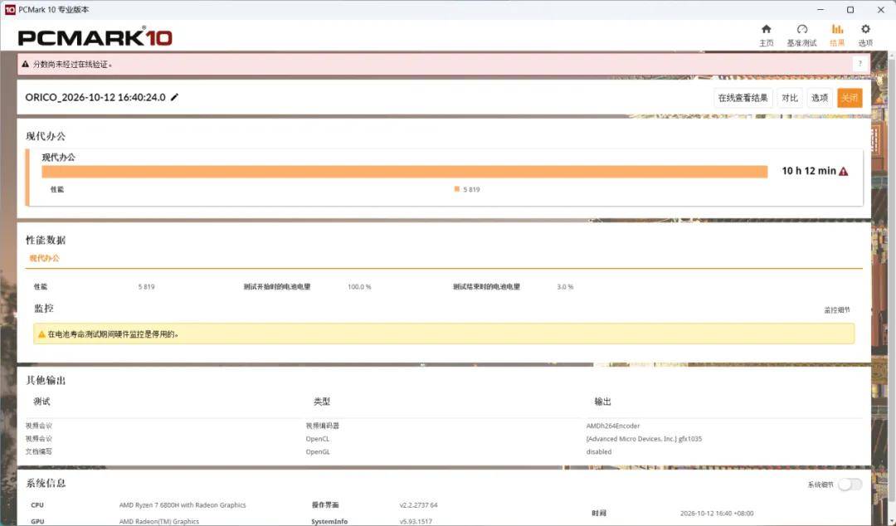The height and width of the screenshot is (526, 896).
Task: Click the 对比 compare button
Action: coord(790,98)
